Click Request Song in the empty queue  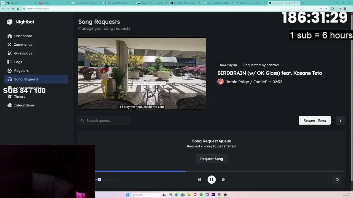(212, 159)
